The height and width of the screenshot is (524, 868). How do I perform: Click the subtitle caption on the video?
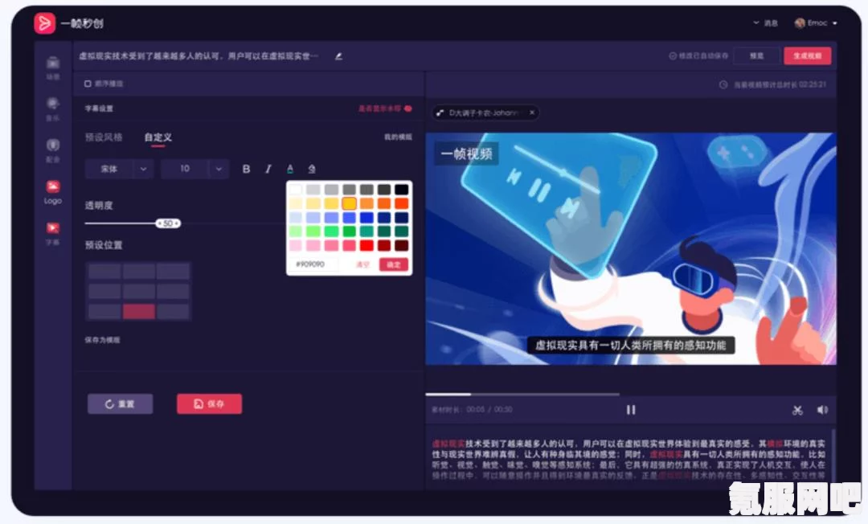coord(630,346)
